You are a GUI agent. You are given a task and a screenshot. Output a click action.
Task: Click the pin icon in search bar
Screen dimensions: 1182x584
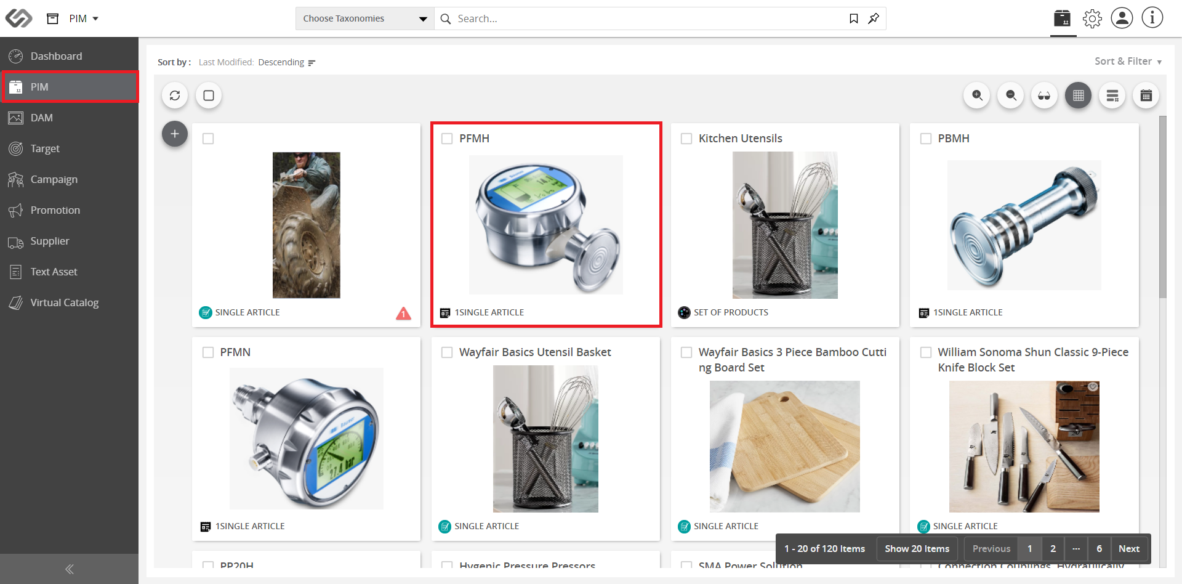[874, 18]
